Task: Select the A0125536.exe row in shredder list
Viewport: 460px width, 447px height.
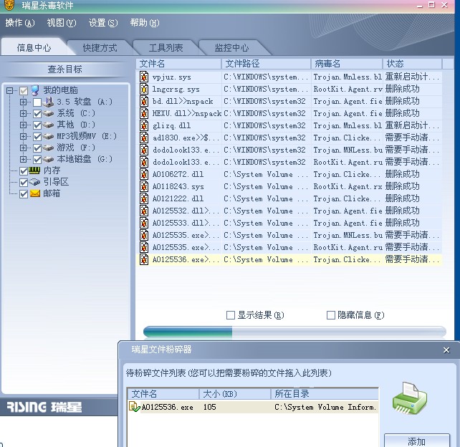Action: (254, 407)
